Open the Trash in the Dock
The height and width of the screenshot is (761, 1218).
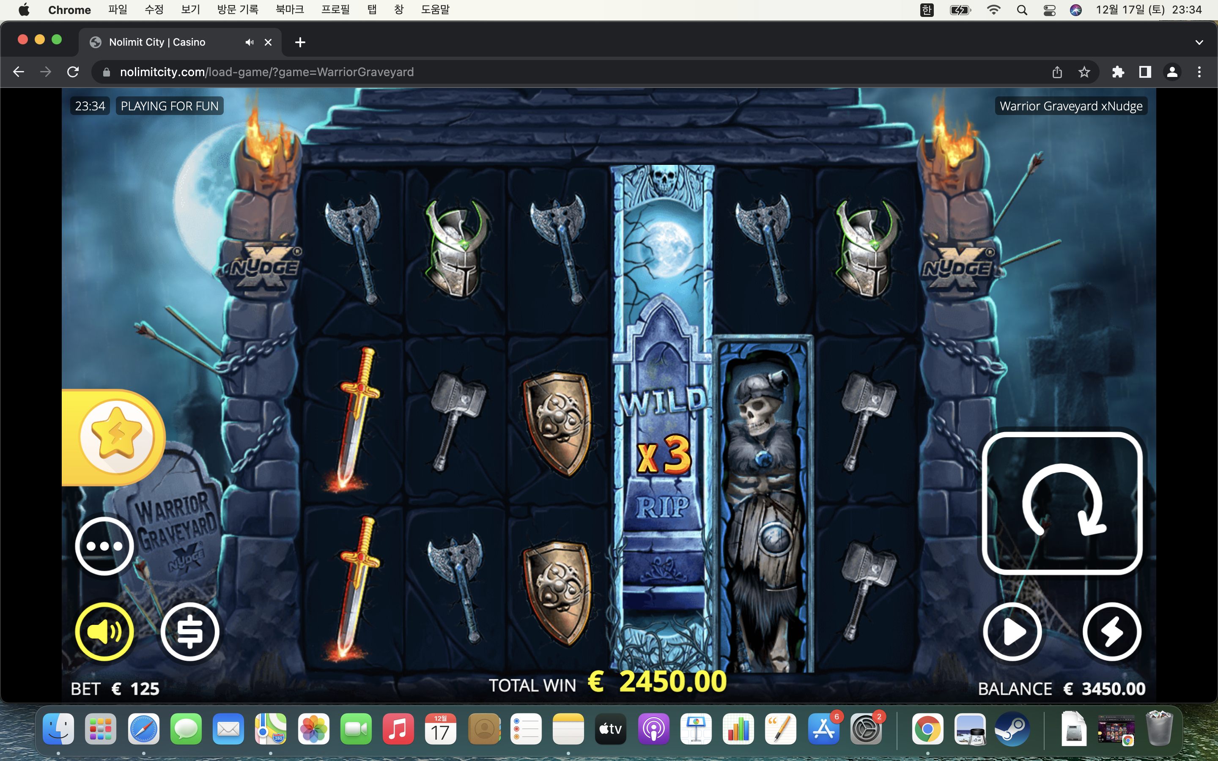pyautogui.click(x=1159, y=728)
